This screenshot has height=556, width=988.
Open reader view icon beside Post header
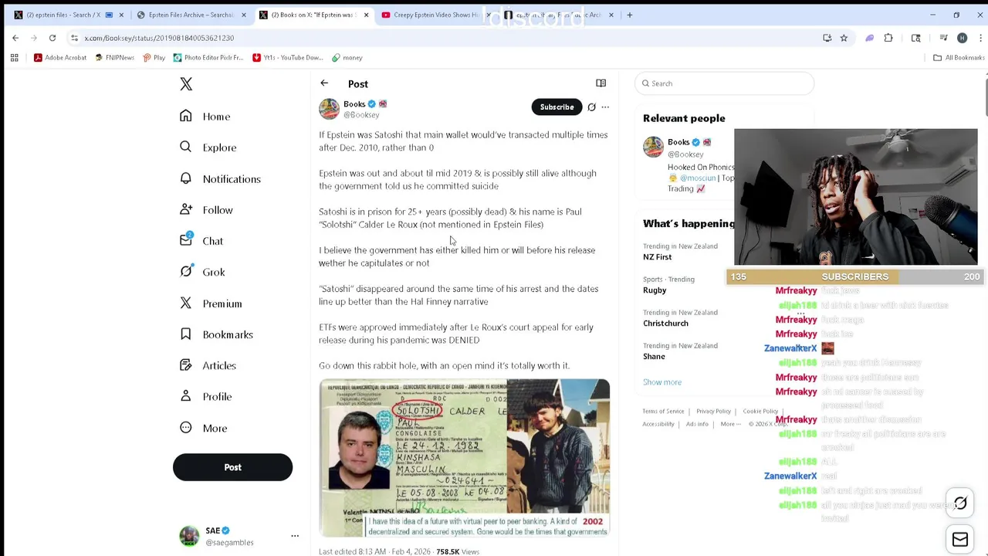click(601, 83)
